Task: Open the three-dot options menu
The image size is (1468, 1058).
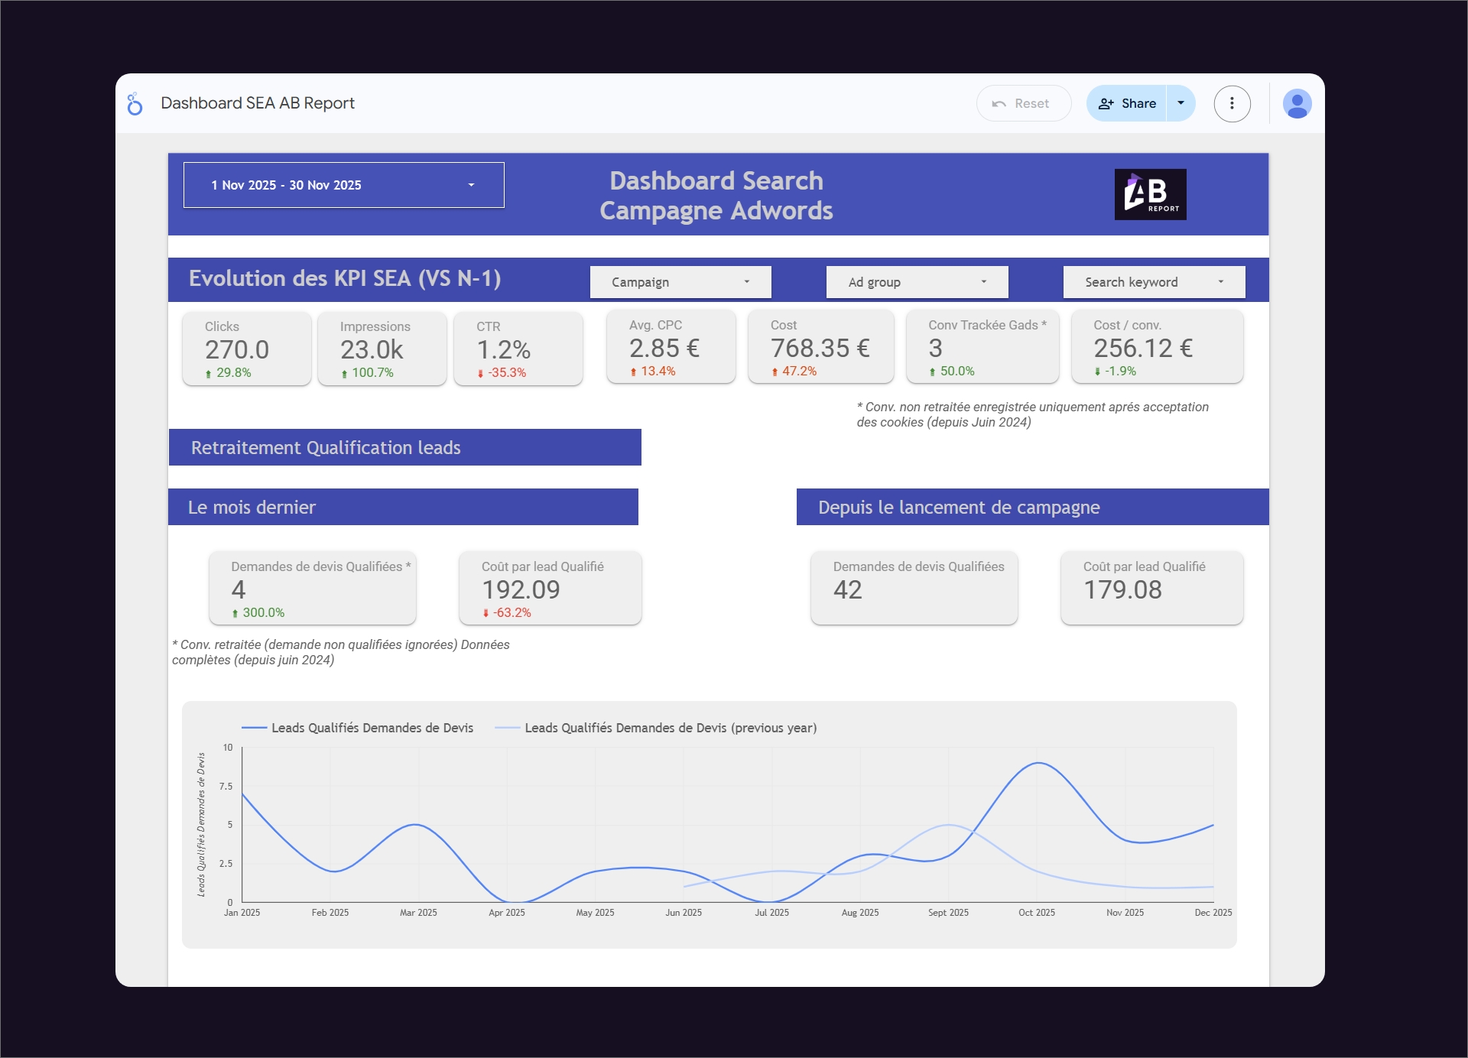Action: point(1233,103)
